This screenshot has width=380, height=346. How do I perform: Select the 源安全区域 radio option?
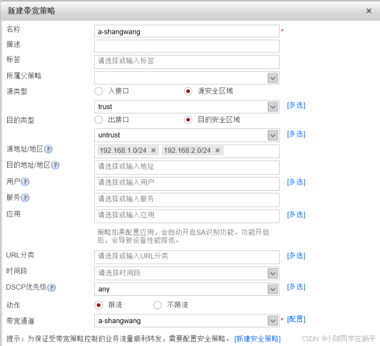click(x=188, y=91)
